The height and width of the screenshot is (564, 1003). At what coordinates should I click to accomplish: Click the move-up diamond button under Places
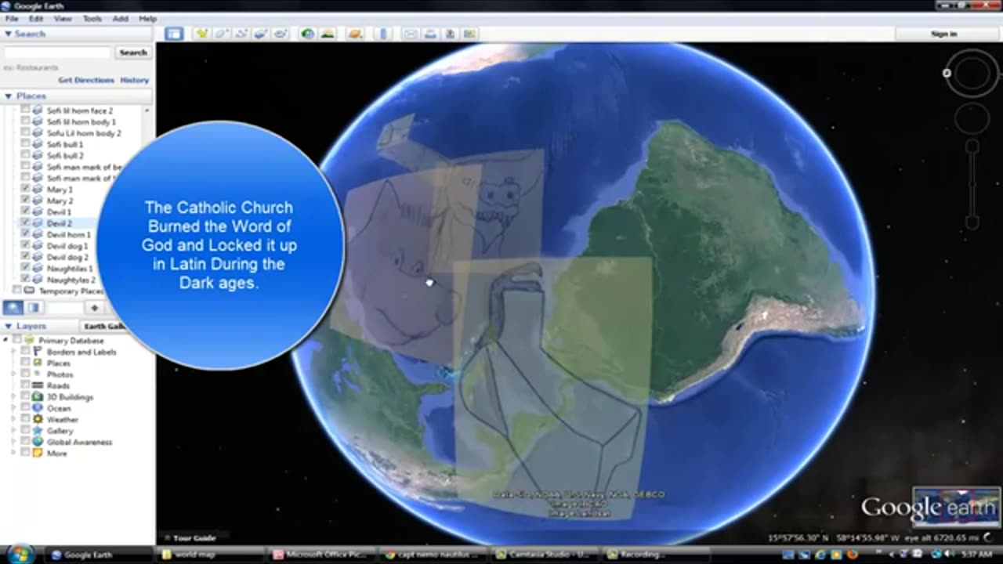tap(94, 308)
